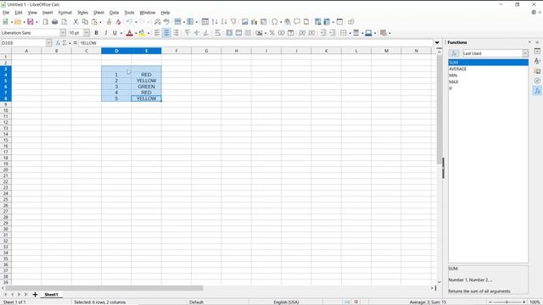Cut selection with the scissors icon
This screenshot has height=305, width=543.
[76, 22]
